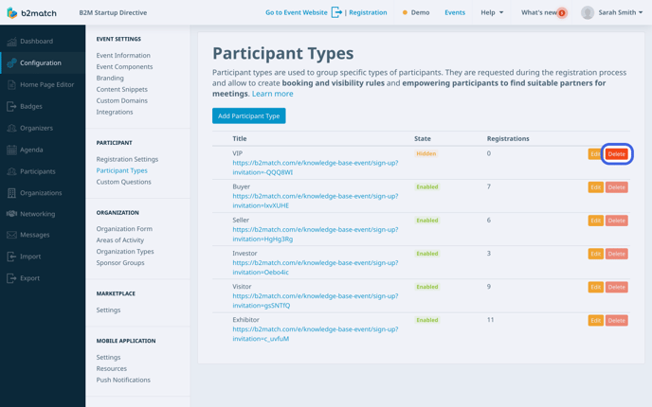652x407 pixels.
Task: Click the Organizers people icon
Action: coord(11,128)
